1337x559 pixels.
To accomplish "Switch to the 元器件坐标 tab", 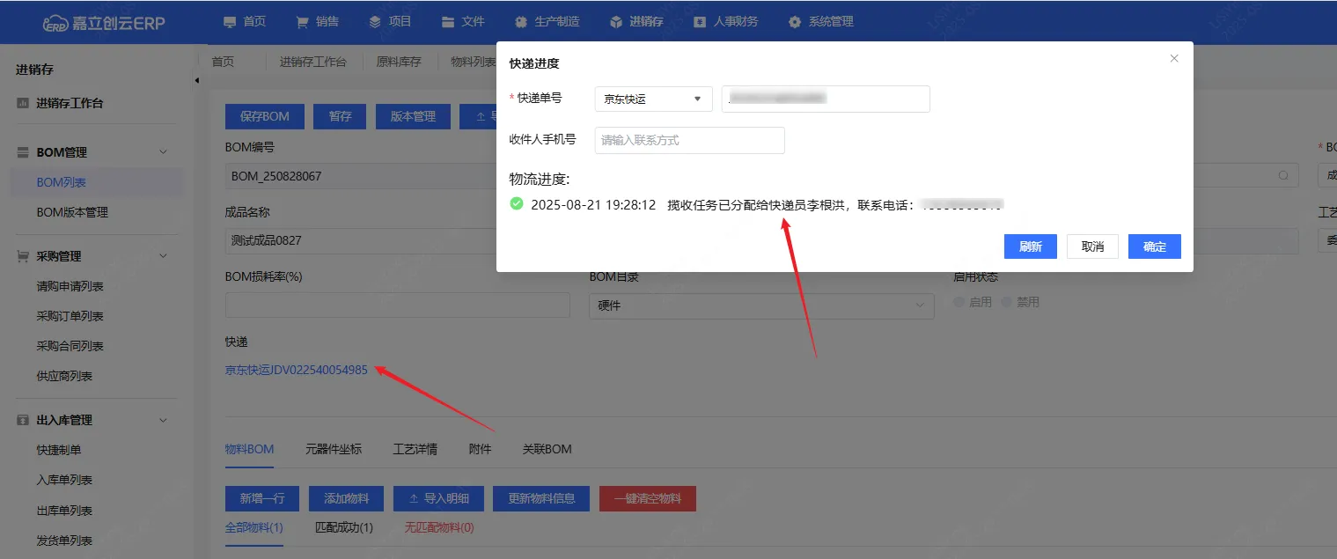I will coord(333,449).
